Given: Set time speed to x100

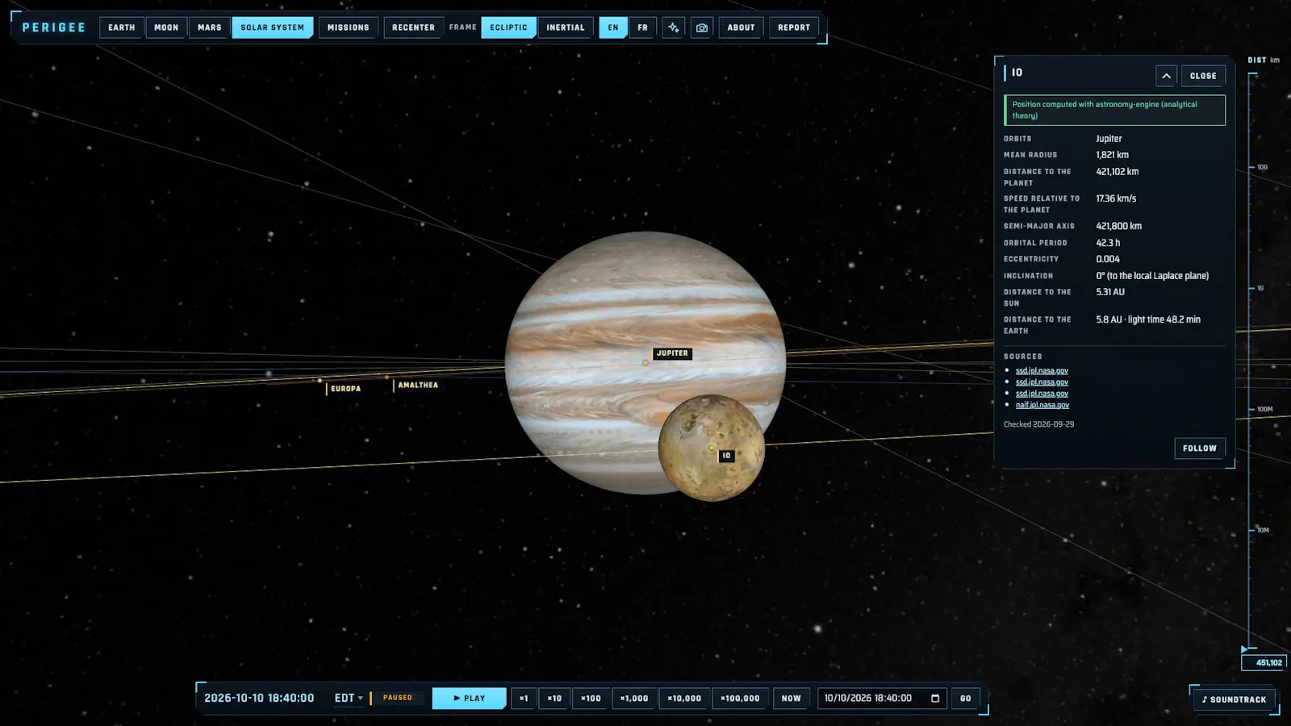Looking at the screenshot, I should coord(591,699).
